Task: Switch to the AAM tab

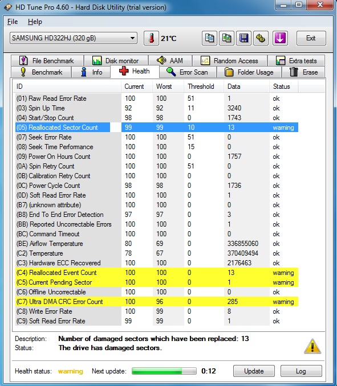Action: pyautogui.click(x=170, y=60)
